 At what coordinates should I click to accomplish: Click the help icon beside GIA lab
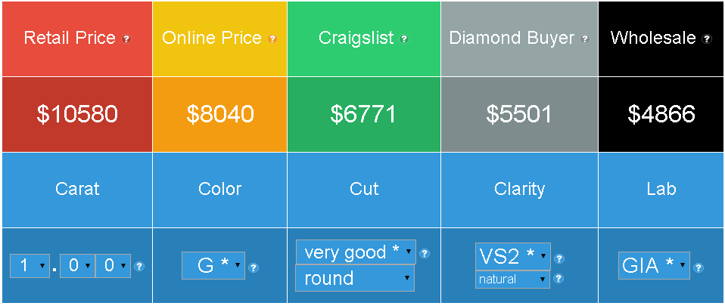(x=699, y=267)
